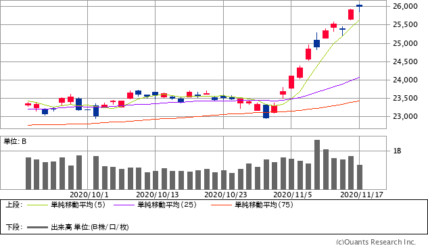
Task: Select the 単純移動平均(75) legend entry
Action: click(264, 205)
